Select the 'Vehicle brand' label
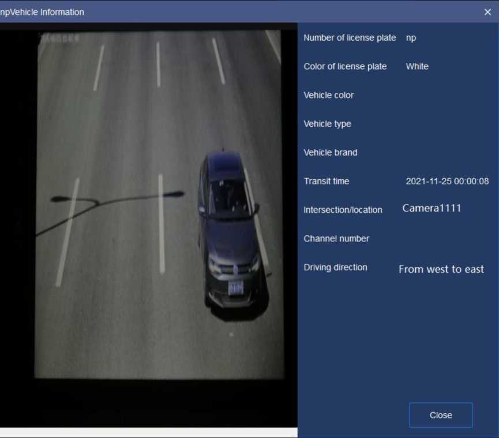This screenshot has width=499, height=438. point(331,153)
